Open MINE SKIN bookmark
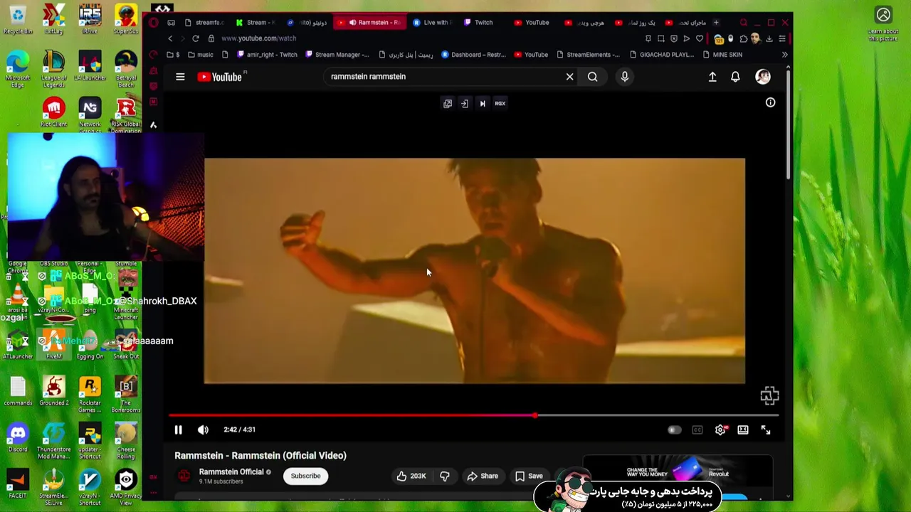 (722, 55)
